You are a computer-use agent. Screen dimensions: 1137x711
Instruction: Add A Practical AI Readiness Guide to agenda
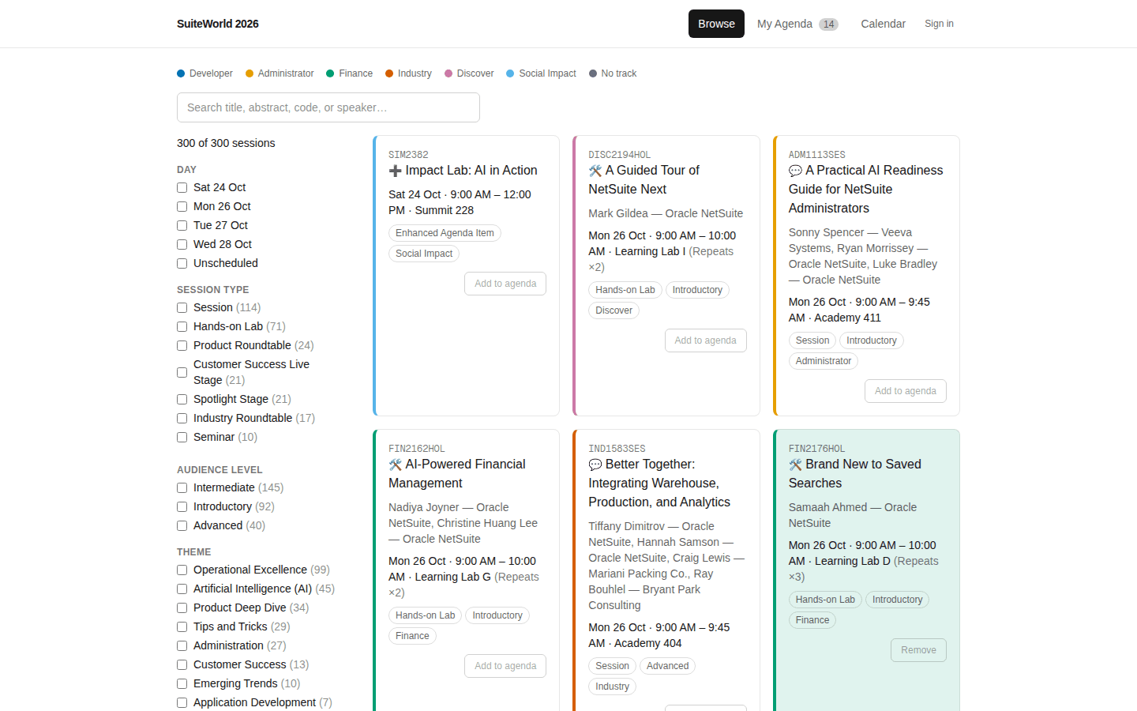coord(906,391)
